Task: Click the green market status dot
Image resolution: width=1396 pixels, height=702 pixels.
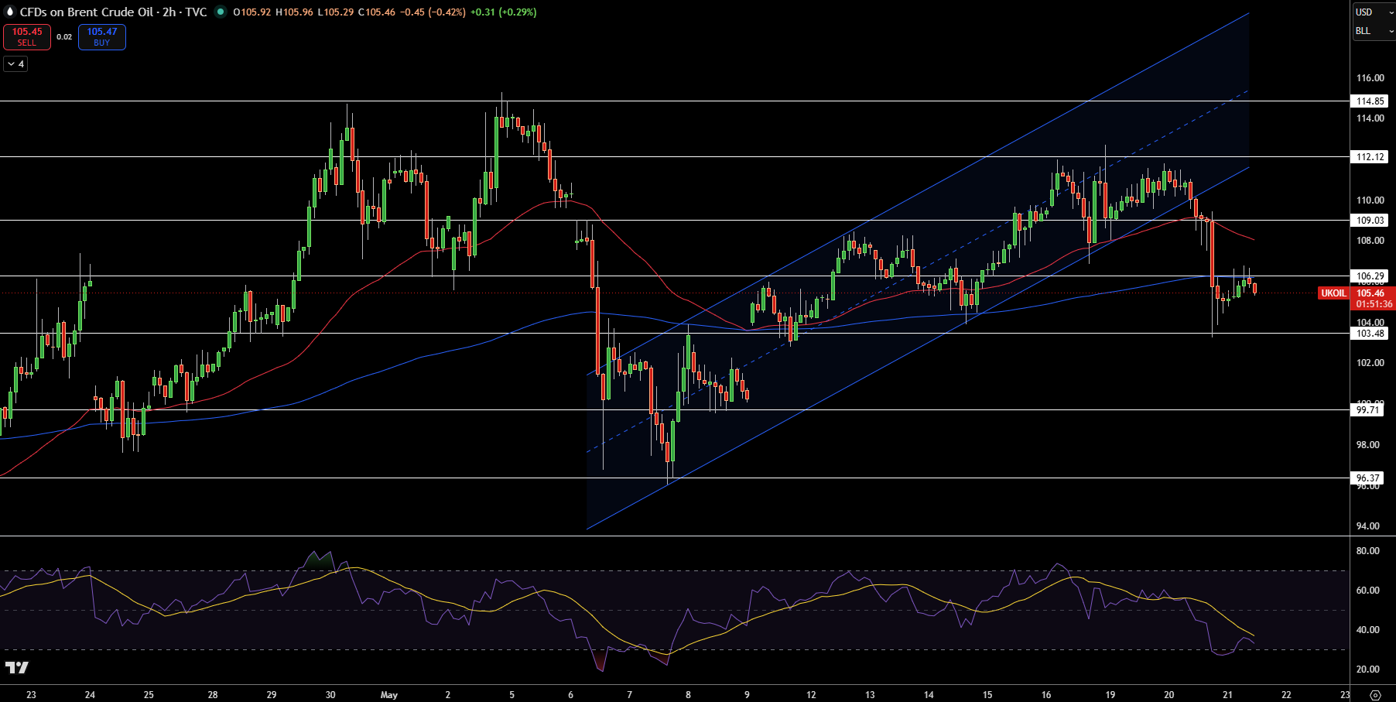Action: [x=221, y=12]
